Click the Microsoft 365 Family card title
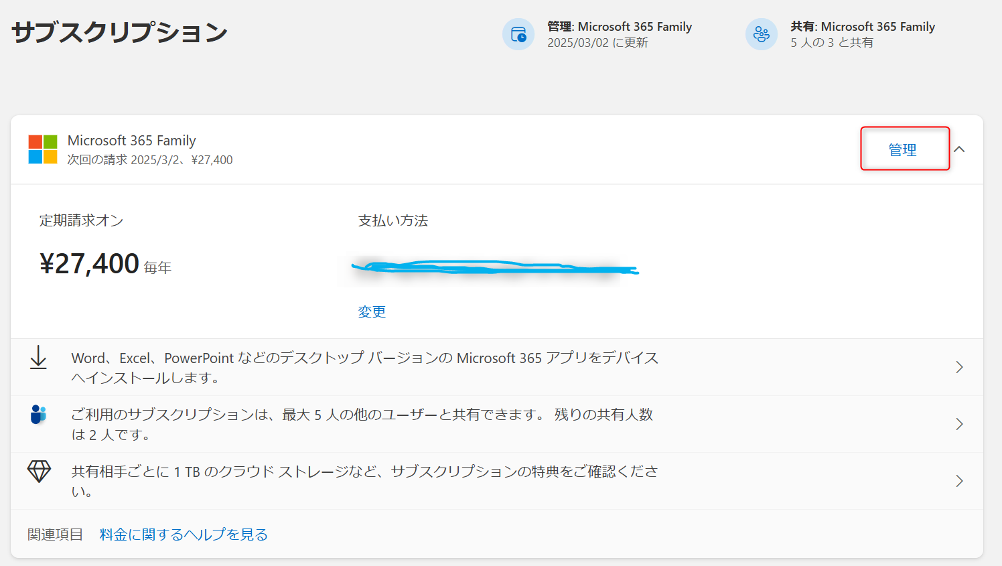The image size is (1002, 566). (132, 141)
